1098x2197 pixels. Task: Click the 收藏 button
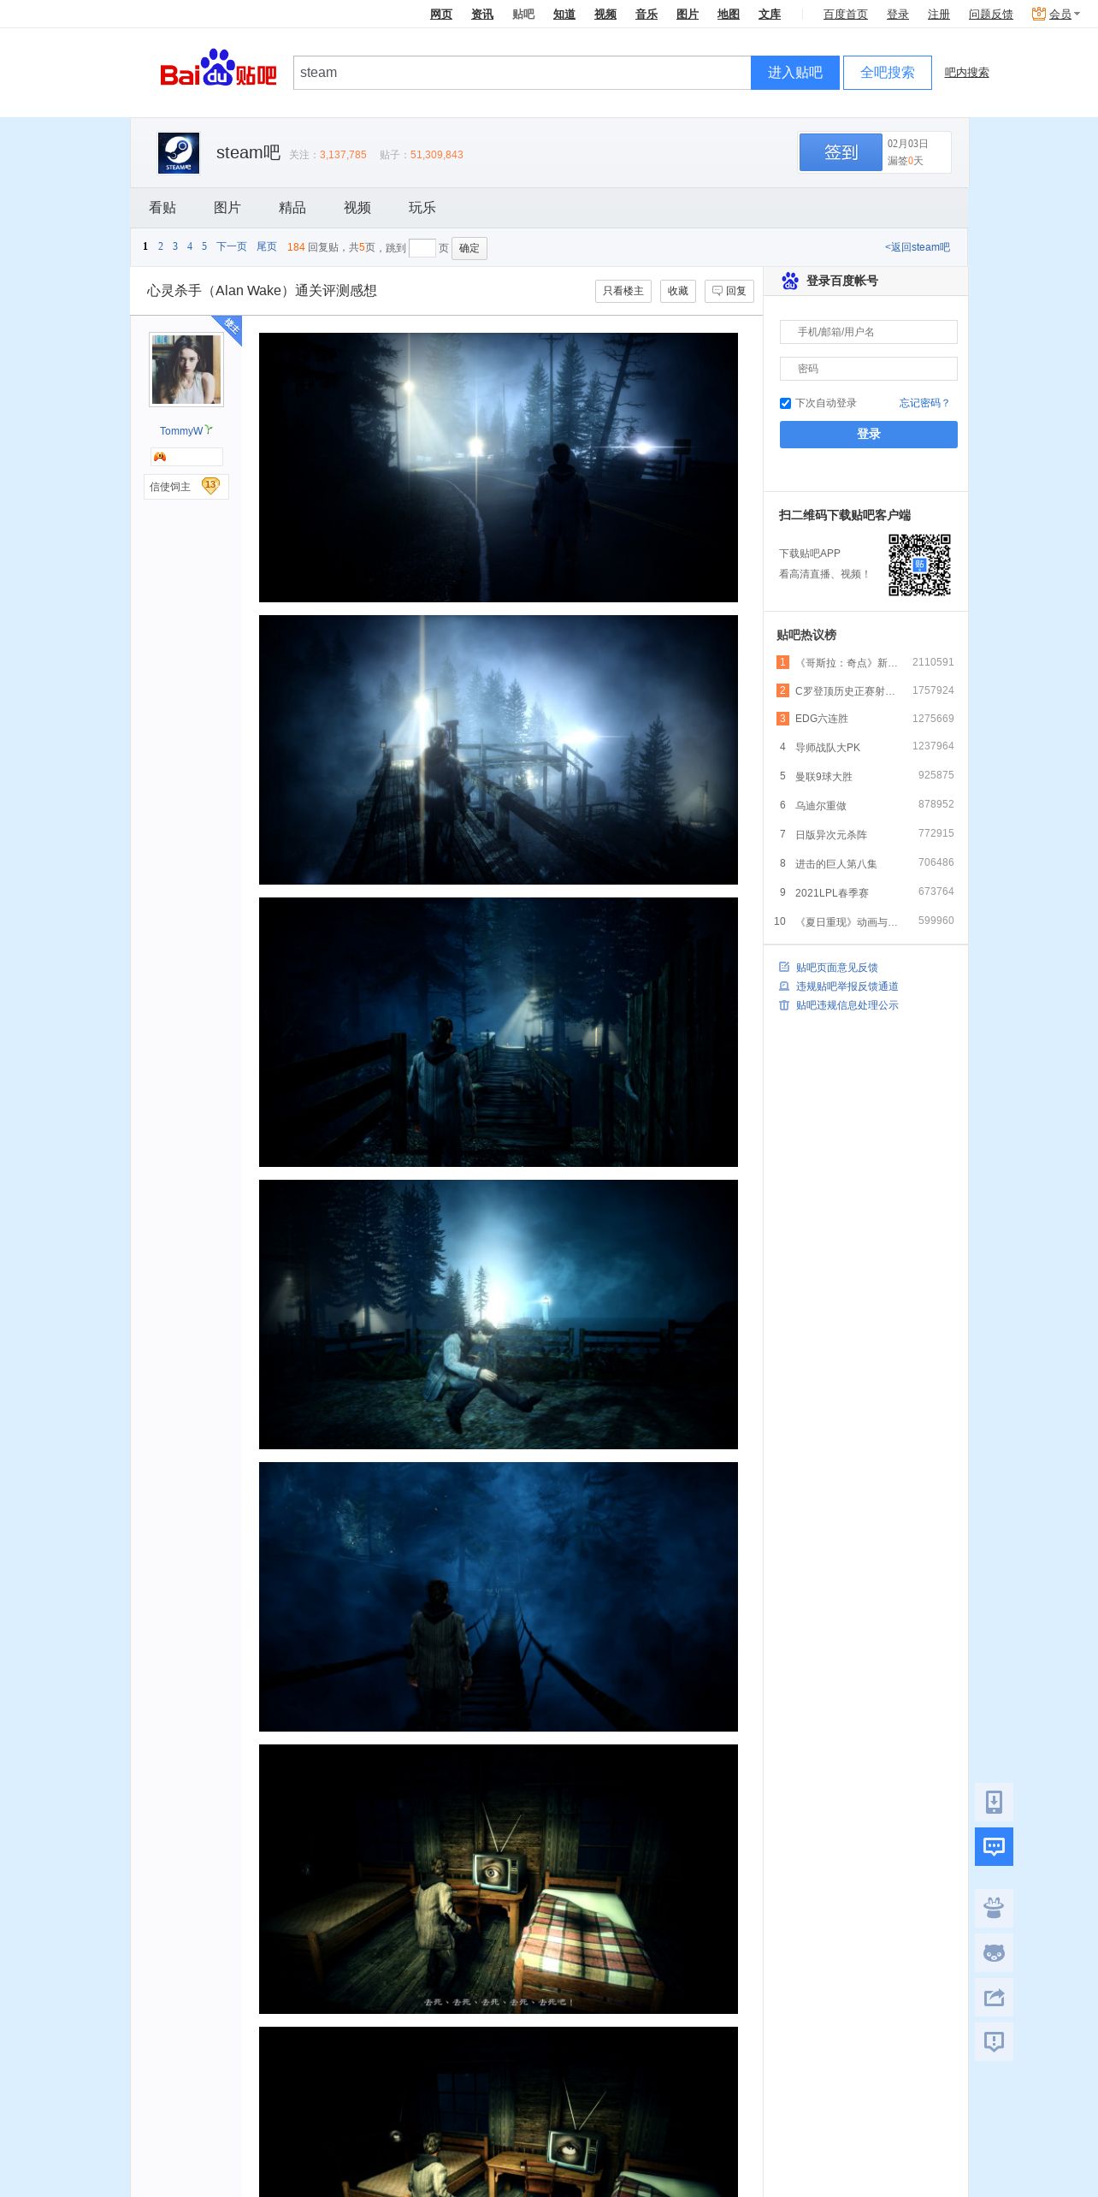tap(678, 291)
